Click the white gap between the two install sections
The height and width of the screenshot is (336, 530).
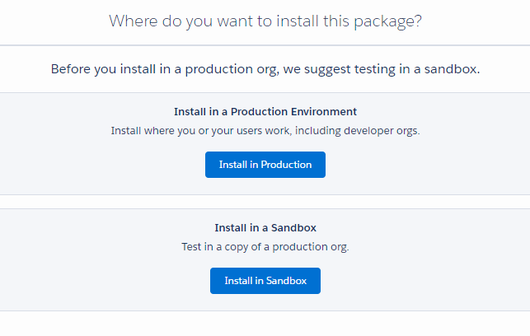265,202
